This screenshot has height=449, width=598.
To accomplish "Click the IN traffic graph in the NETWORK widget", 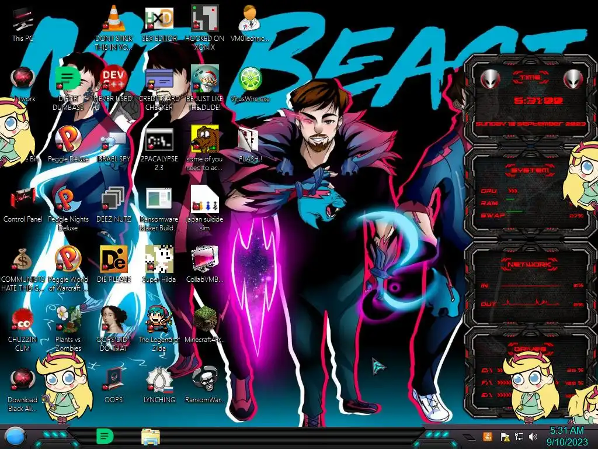I will pos(531,285).
